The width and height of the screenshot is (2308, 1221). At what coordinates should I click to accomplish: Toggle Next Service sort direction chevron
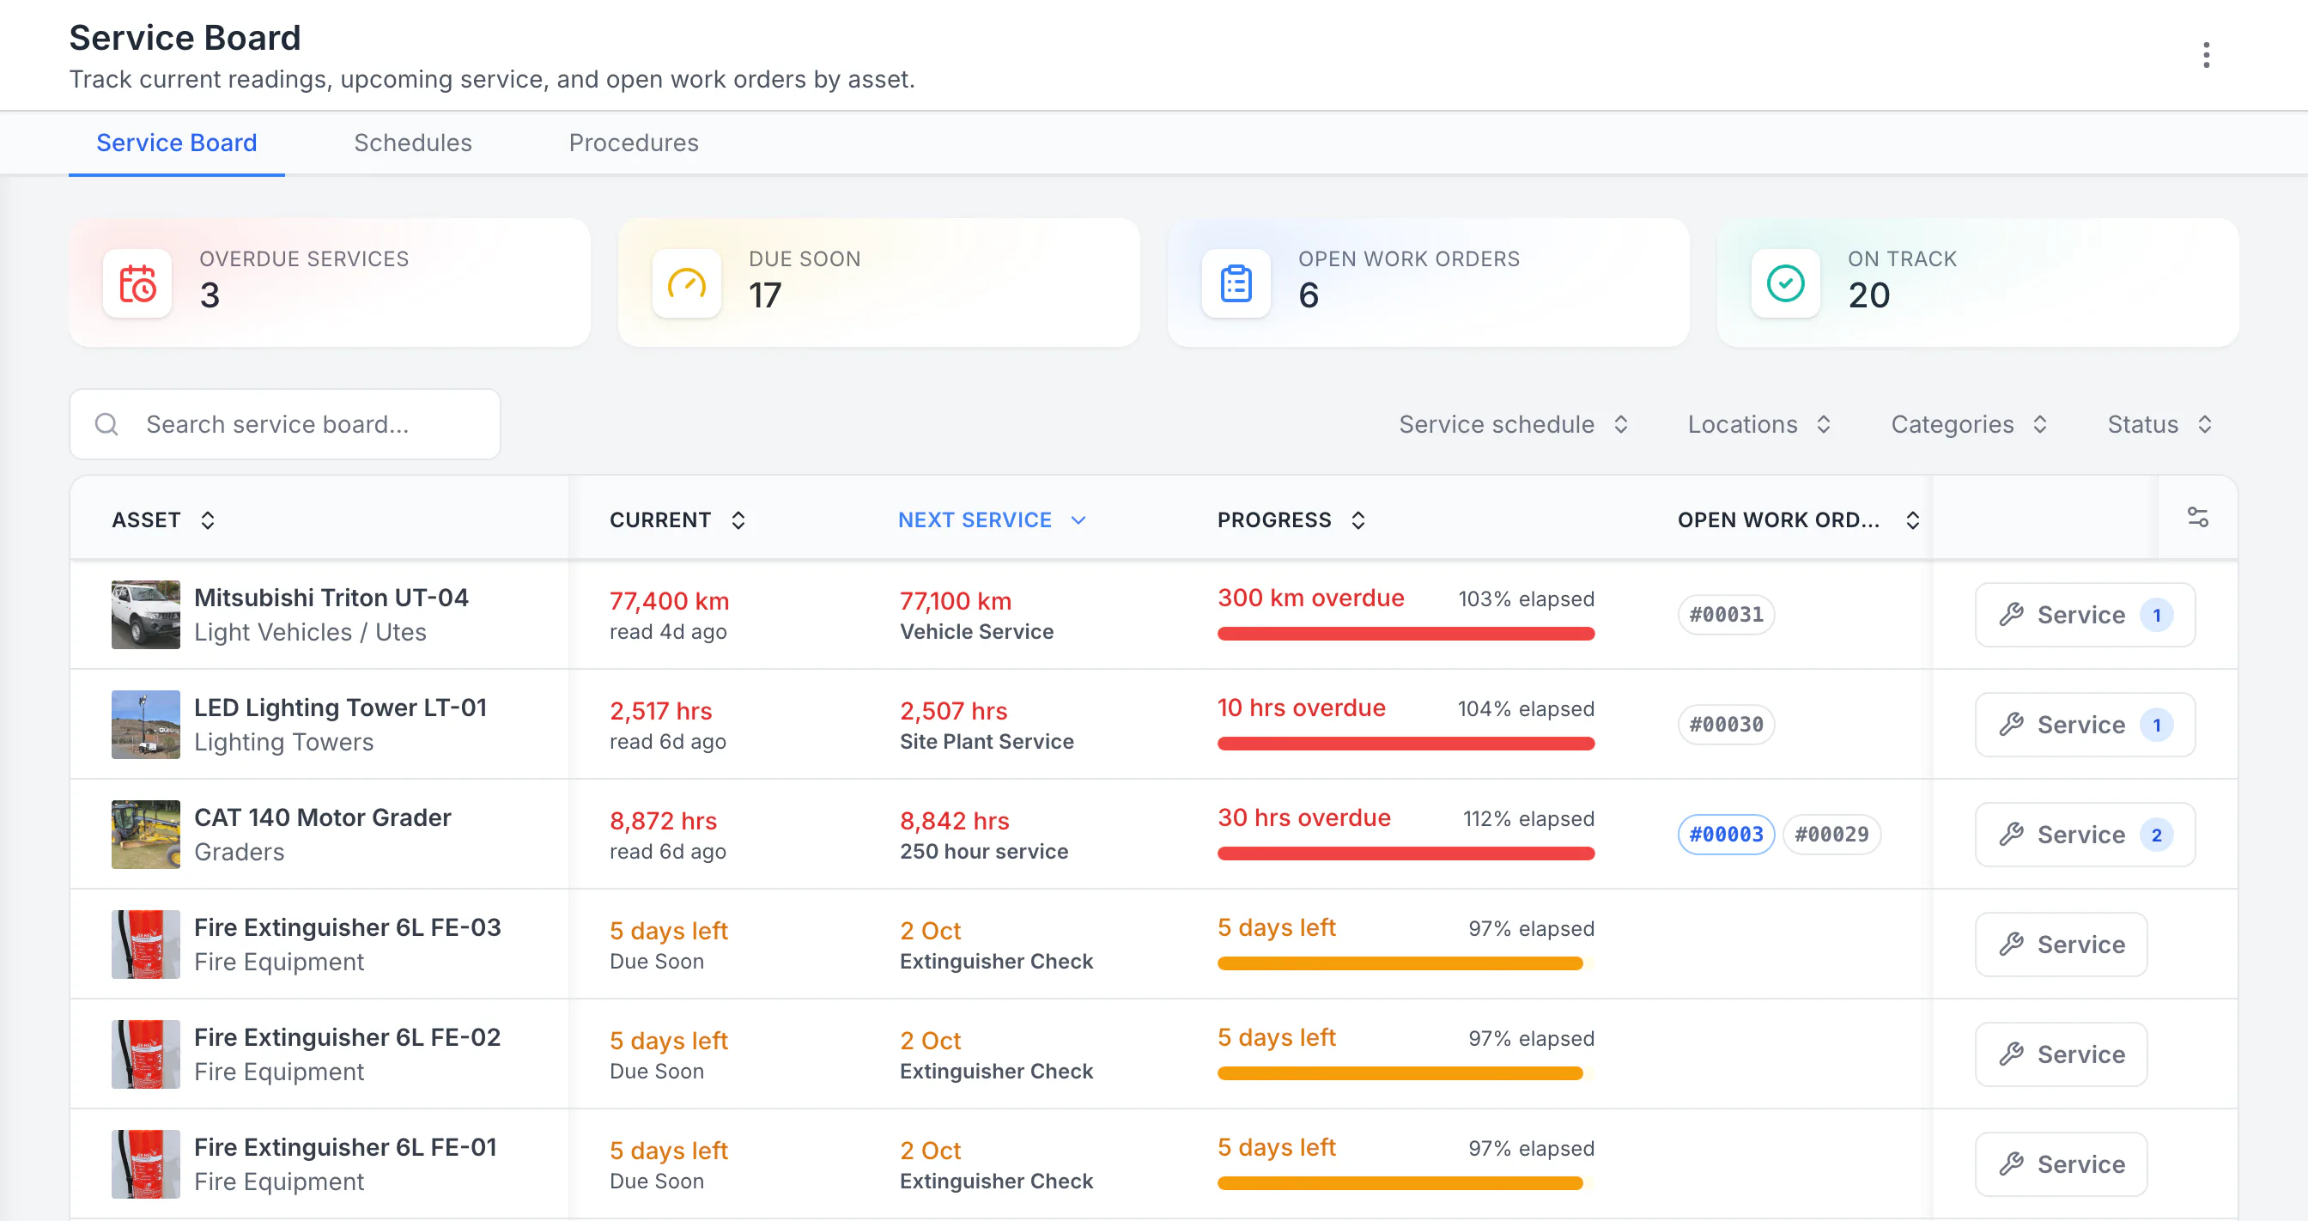(1078, 520)
